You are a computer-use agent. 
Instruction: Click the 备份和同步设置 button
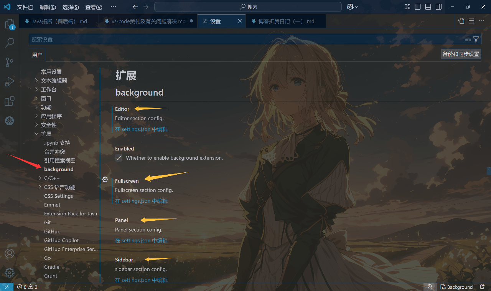click(461, 54)
